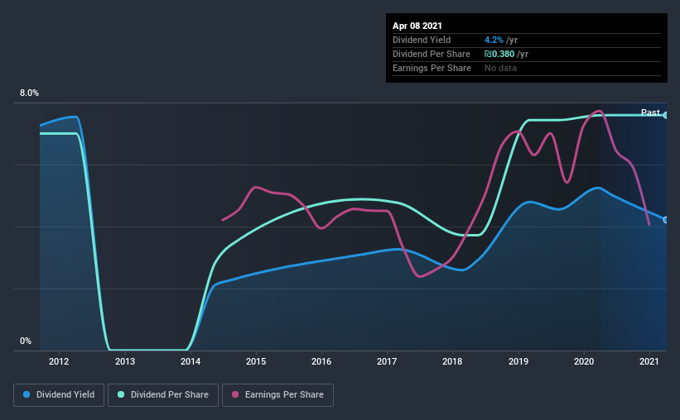
Task: Select the 2018 x-axis label
Action: coord(452,361)
